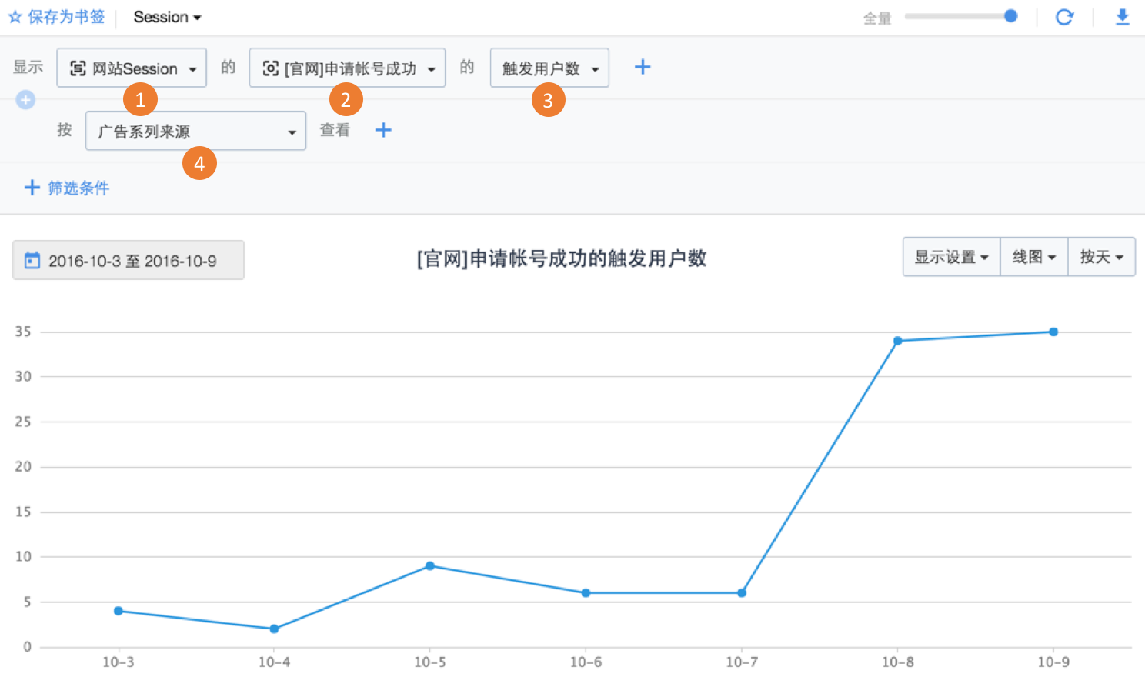Open the Session dropdown in the header

click(x=167, y=17)
